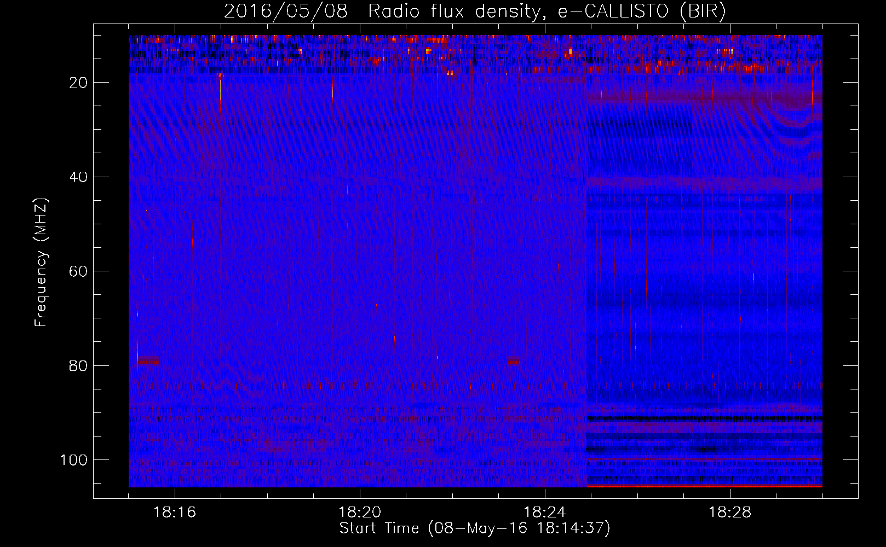
Task: Click the 100 MHz frequency tick label
Action: pos(74,460)
